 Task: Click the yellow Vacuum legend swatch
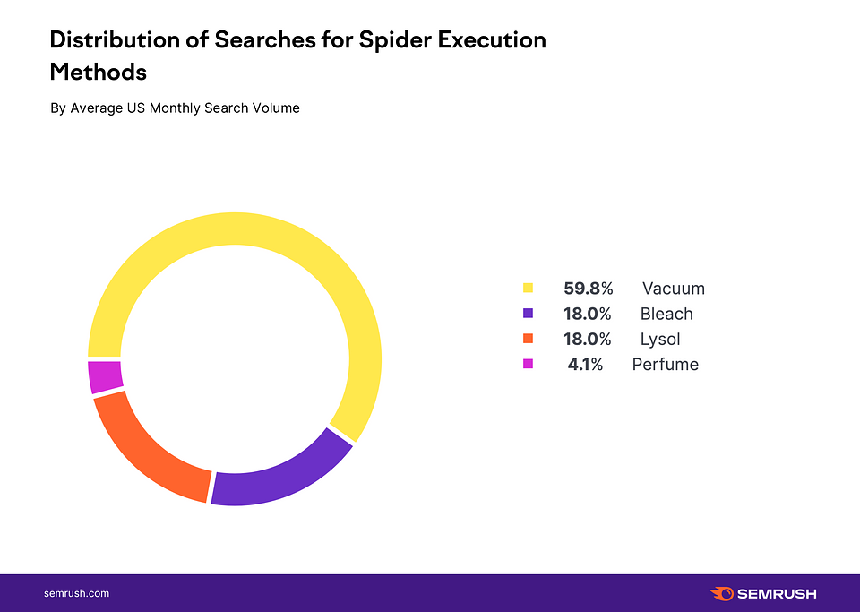pyautogui.click(x=528, y=289)
